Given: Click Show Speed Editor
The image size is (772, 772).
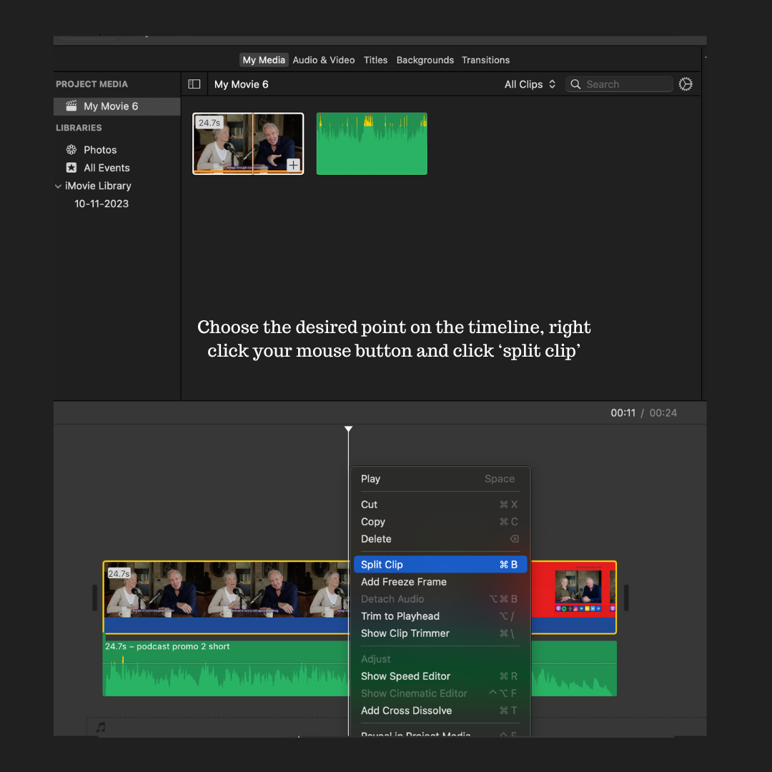Looking at the screenshot, I should click(405, 675).
